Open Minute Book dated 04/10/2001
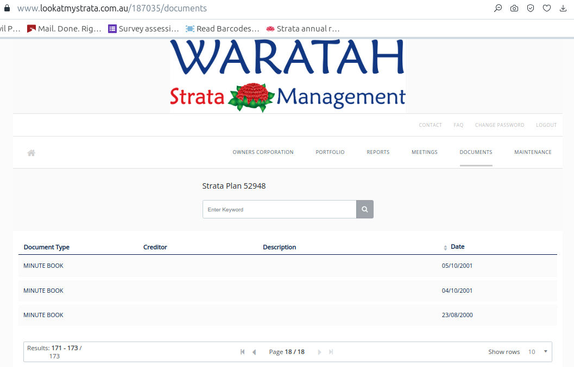The width and height of the screenshot is (574, 367). (x=288, y=291)
